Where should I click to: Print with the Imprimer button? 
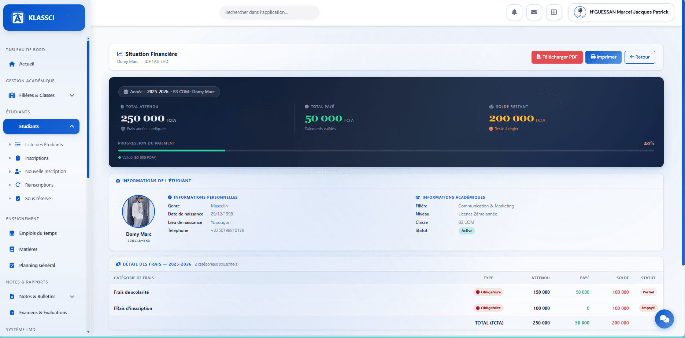[603, 57]
